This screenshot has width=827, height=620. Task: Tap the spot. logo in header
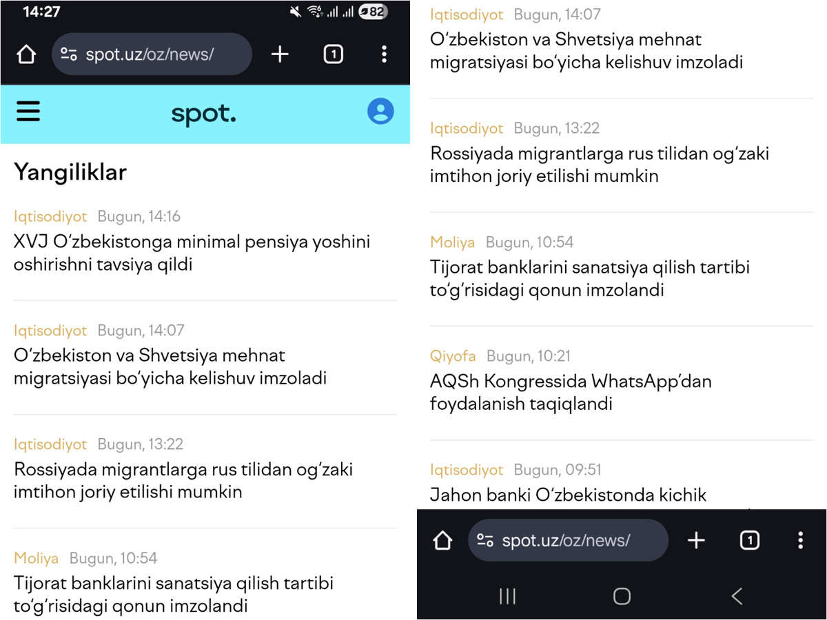tap(203, 114)
